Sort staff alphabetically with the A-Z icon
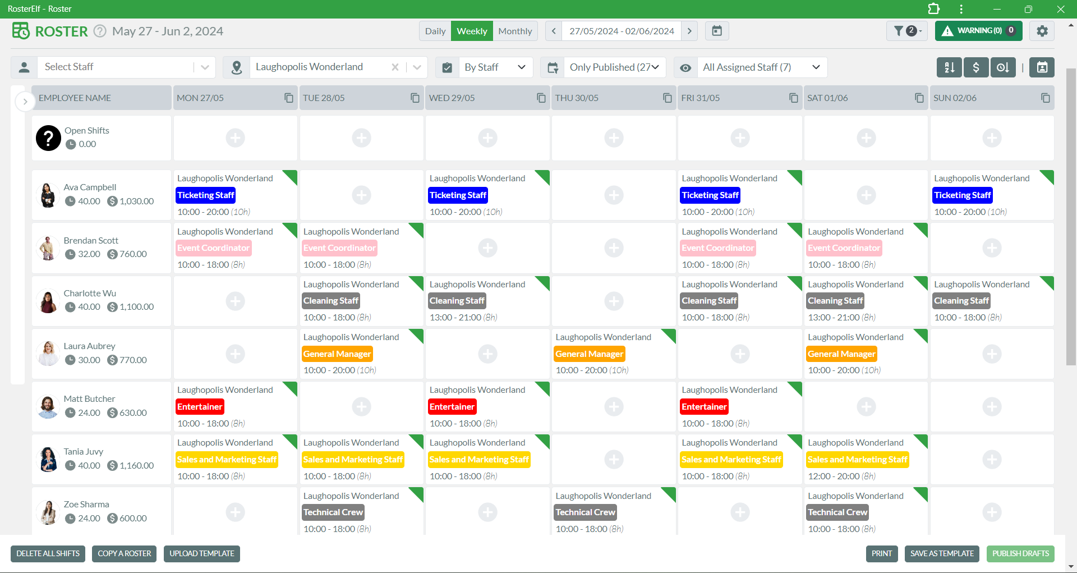 (950, 67)
